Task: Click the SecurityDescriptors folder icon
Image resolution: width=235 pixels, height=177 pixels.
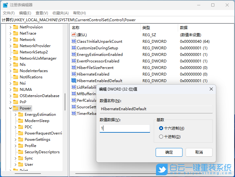Action: click(21, 152)
